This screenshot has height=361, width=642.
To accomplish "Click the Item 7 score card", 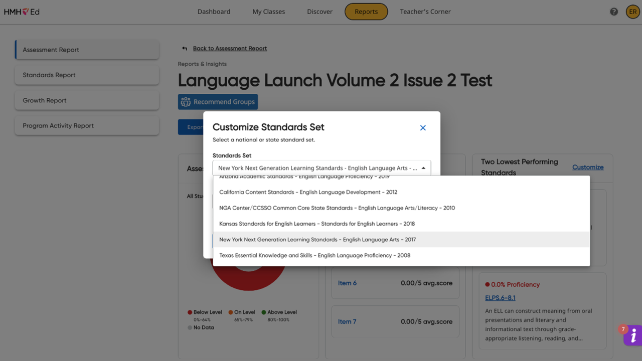I will coord(395,321).
